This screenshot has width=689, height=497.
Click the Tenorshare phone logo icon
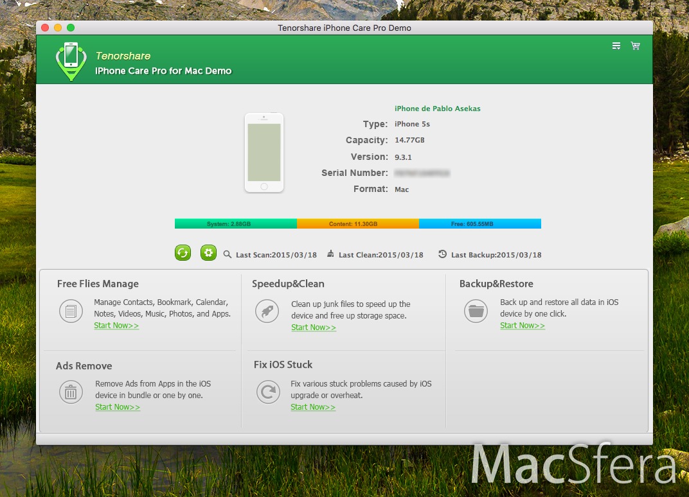click(71, 62)
